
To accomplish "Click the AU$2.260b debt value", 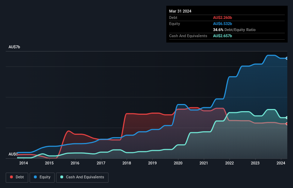I will pyautogui.click(x=222, y=18).
